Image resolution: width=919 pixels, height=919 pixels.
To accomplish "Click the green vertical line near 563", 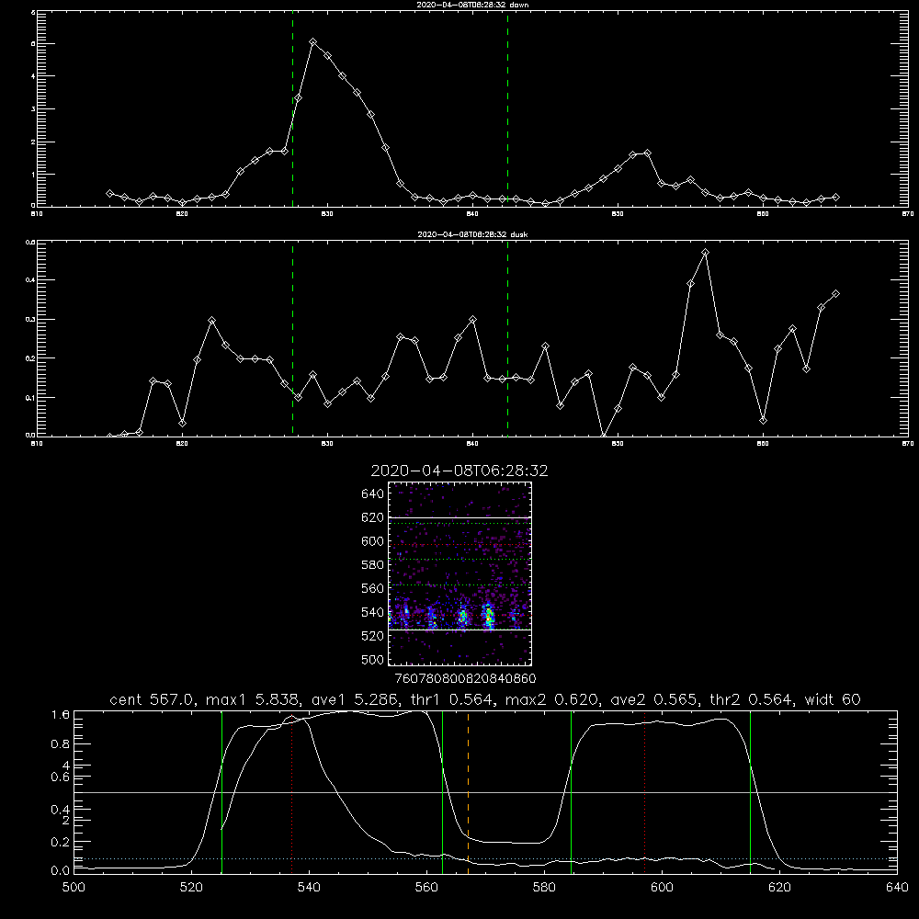I will pos(443,792).
